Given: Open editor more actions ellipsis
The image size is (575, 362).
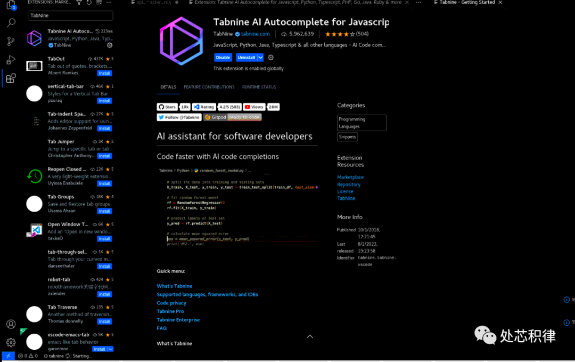Looking at the screenshot, I should [418, 2].
